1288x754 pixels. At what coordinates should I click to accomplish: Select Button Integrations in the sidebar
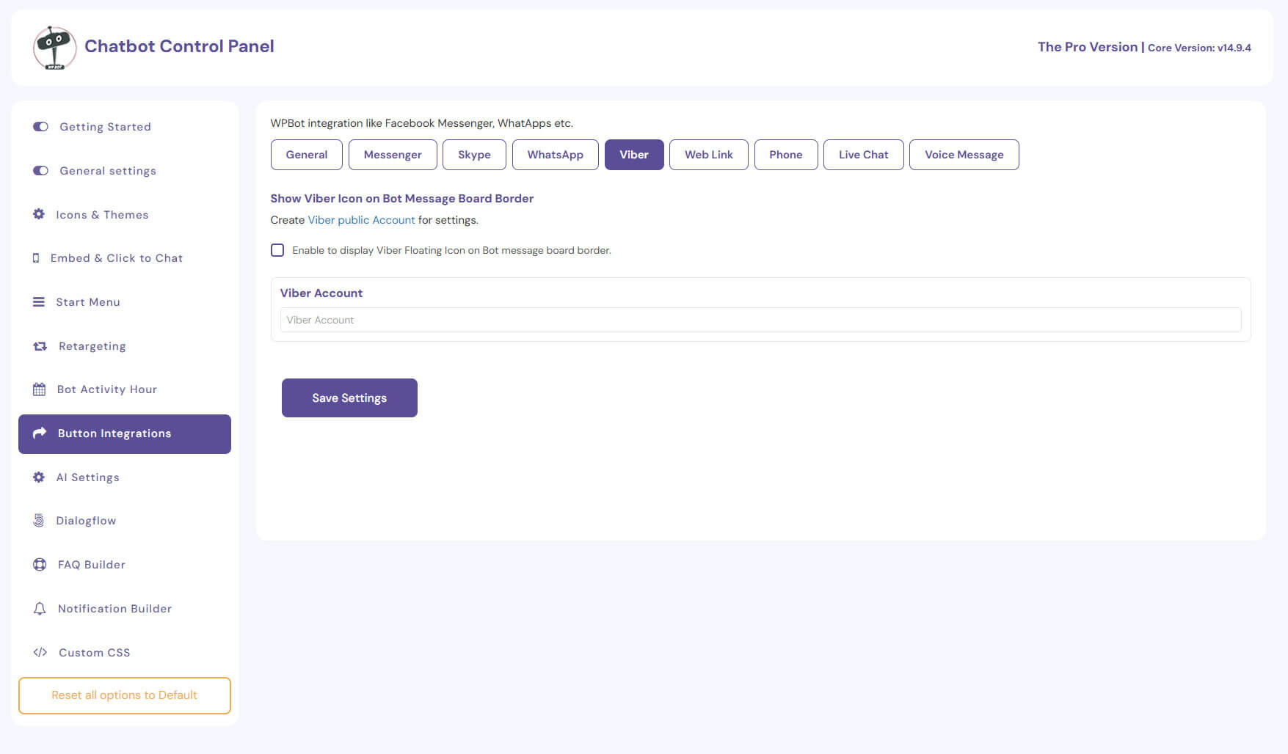(125, 434)
